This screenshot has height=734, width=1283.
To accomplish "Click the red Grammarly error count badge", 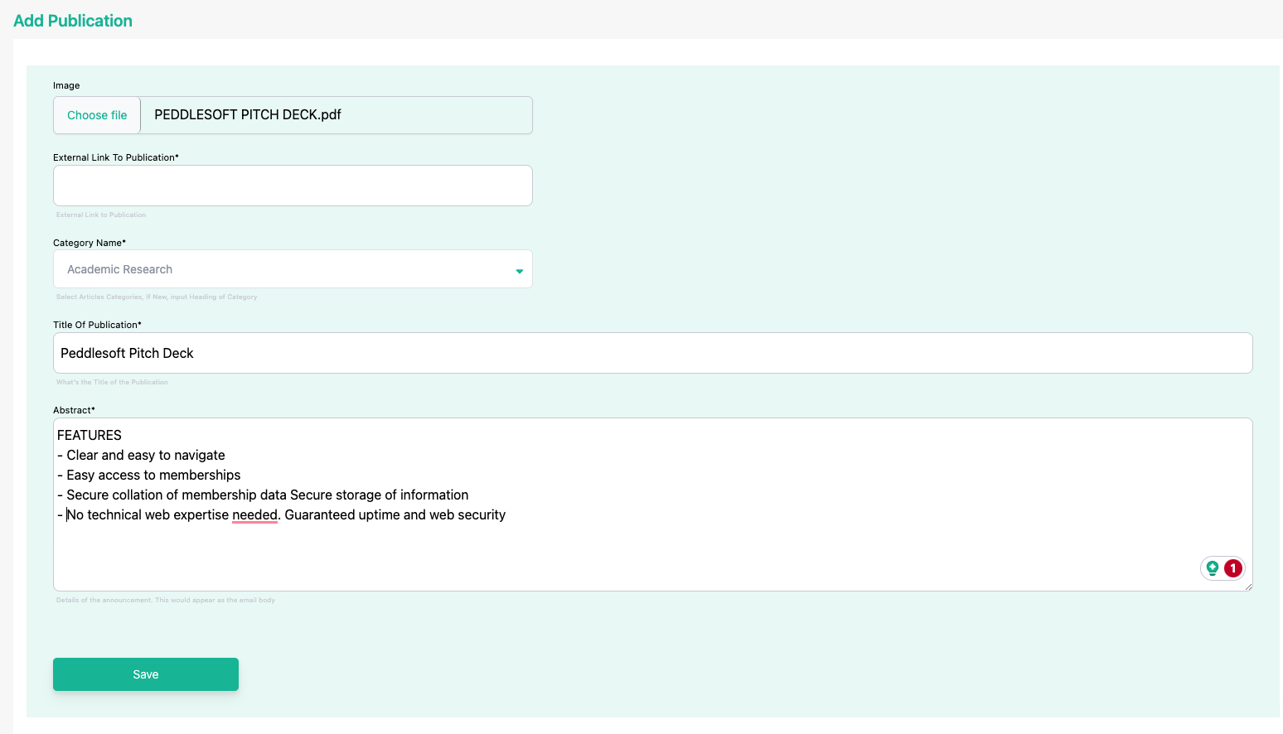I will [1233, 568].
